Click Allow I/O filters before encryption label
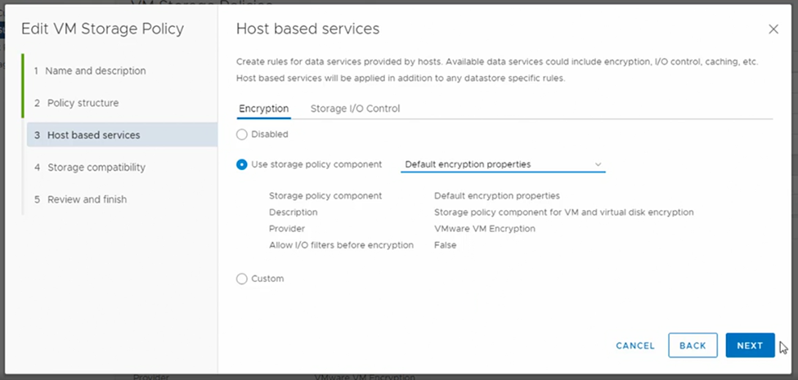 pyautogui.click(x=341, y=245)
